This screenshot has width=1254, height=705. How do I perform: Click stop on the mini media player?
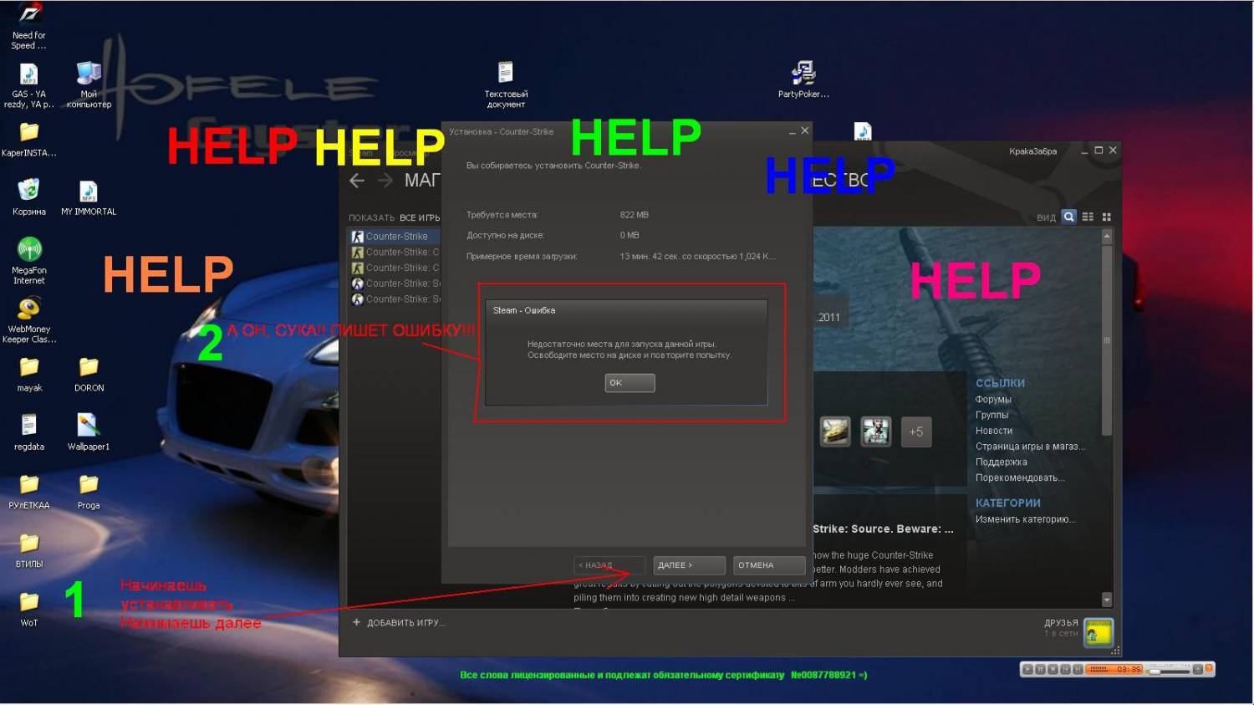pos(1053,669)
